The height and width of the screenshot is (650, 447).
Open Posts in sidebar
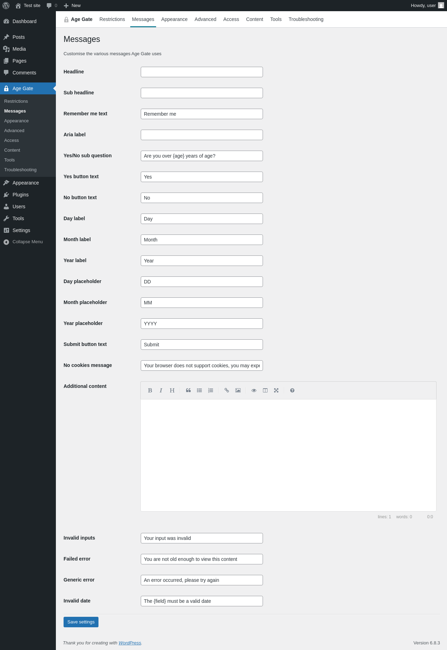click(28, 37)
